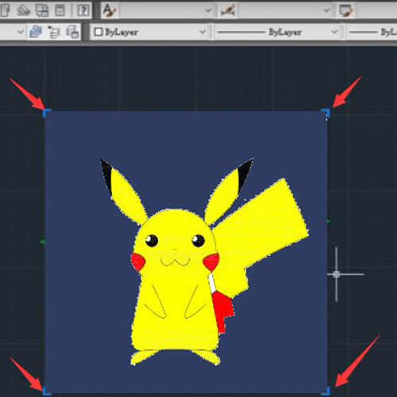
Task: Click Make Object's Layer Current icon
Action: click(36, 32)
